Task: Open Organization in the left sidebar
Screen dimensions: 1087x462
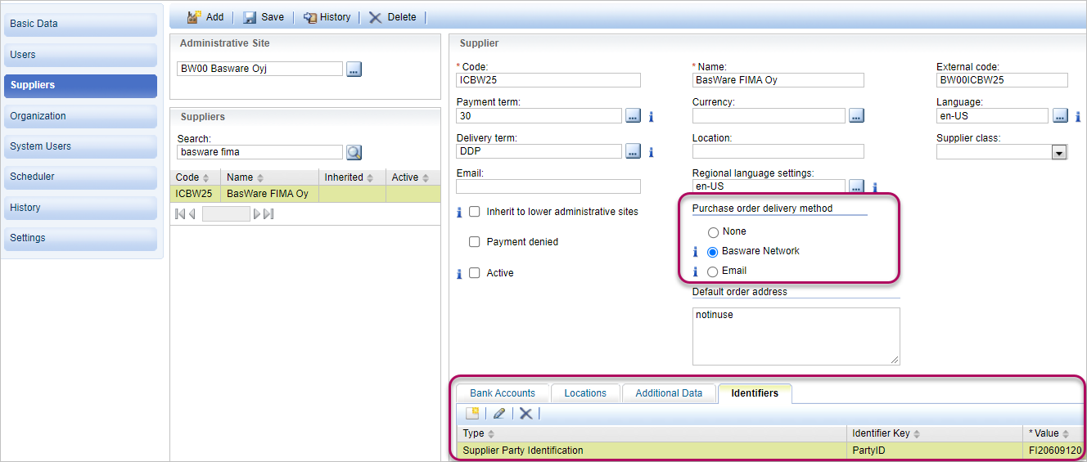Action: click(80, 116)
